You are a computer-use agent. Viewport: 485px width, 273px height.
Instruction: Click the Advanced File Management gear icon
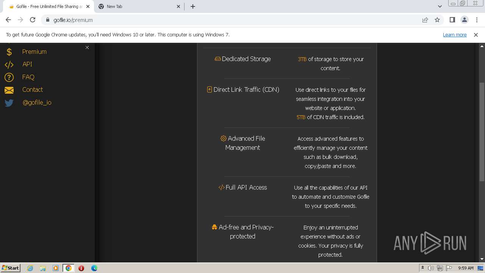pos(223,138)
